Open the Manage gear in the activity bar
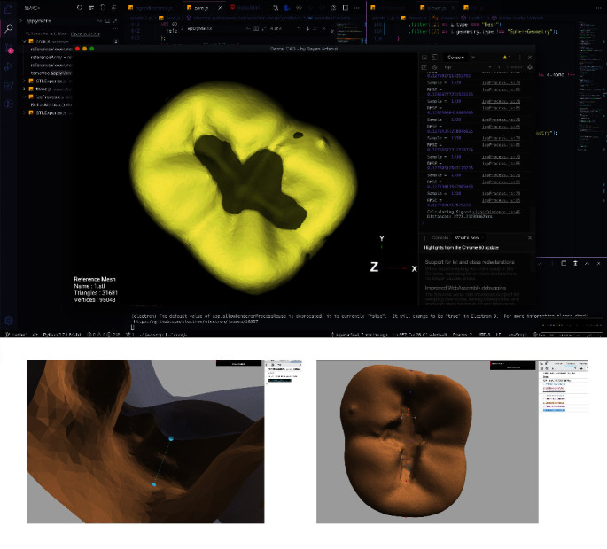 [x=9, y=321]
